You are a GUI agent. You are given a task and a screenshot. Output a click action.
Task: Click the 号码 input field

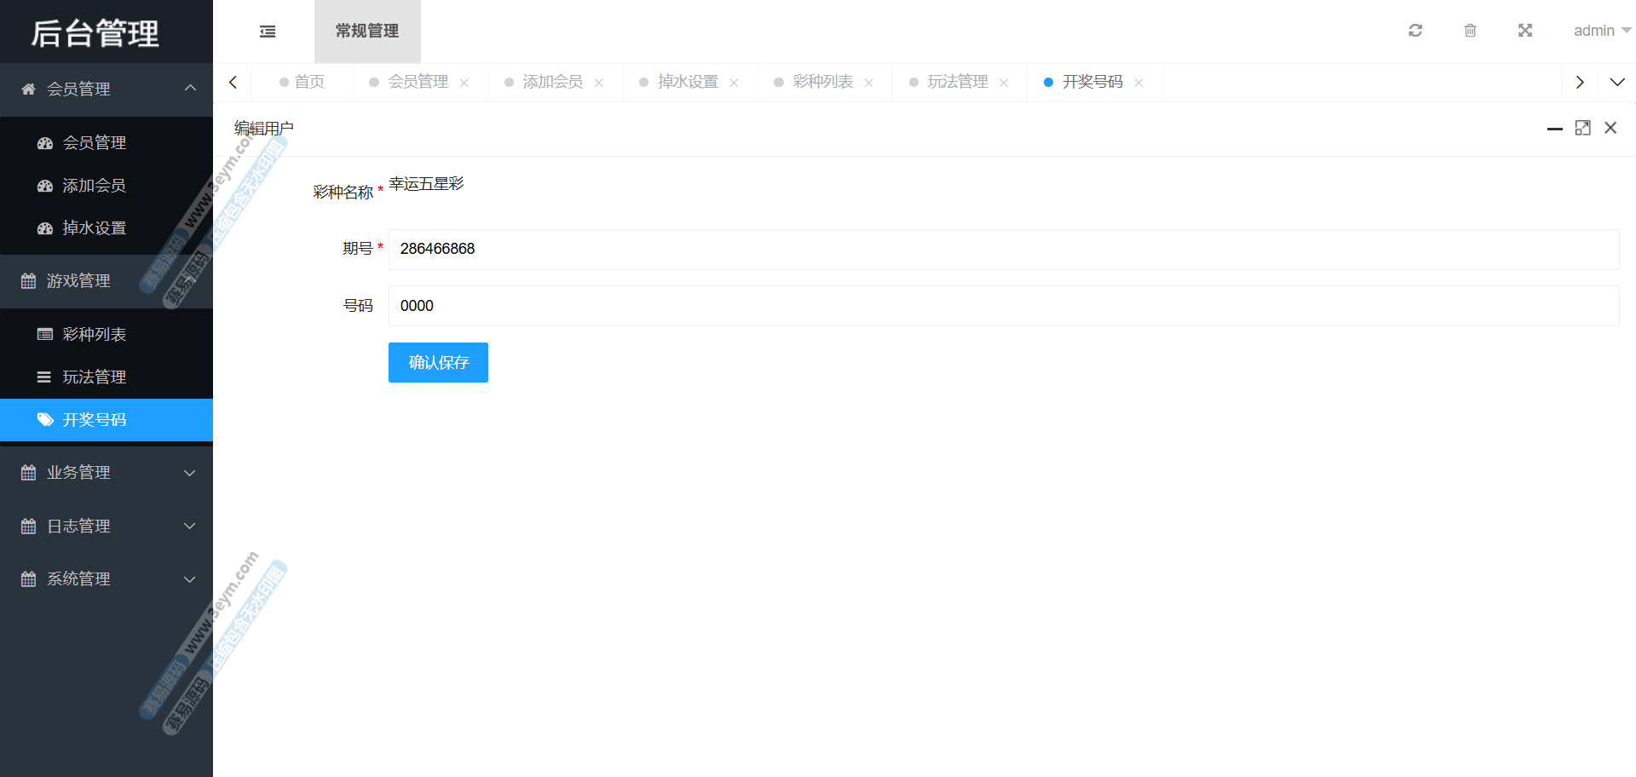(x=1003, y=306)
